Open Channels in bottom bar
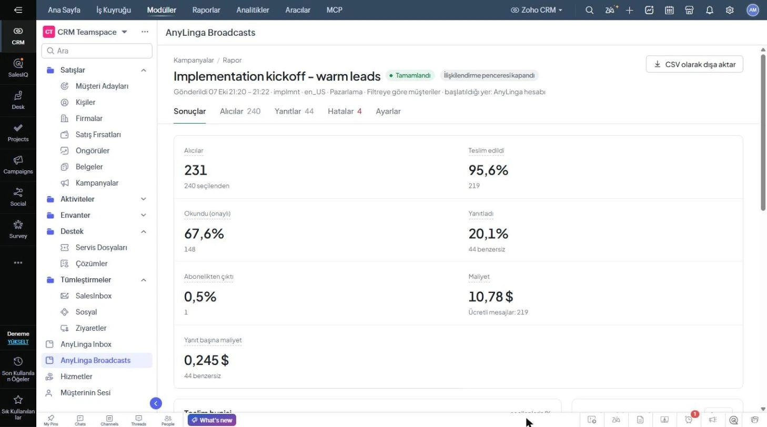This screenshot has height=427, width=767. tap(109, 420)
